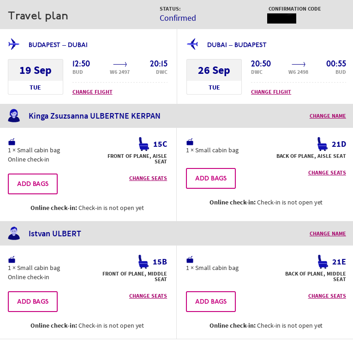Click the Dubai – Budapest return plane icon
The width and height of the screenshot is (353, 342).
point(192,45)
